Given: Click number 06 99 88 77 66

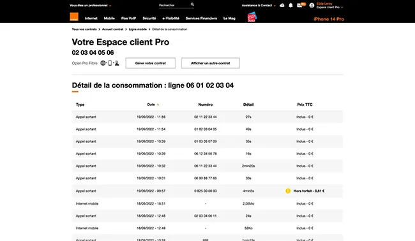Looking at the screenshot, I should point(206,178).
